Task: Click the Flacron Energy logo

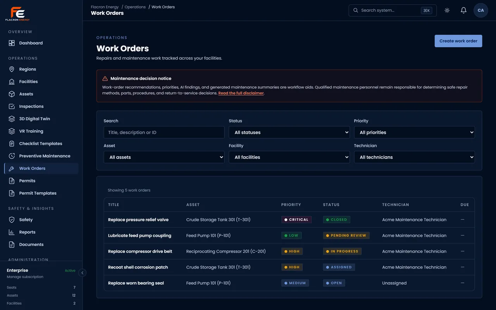Action: tap(17, 14)
